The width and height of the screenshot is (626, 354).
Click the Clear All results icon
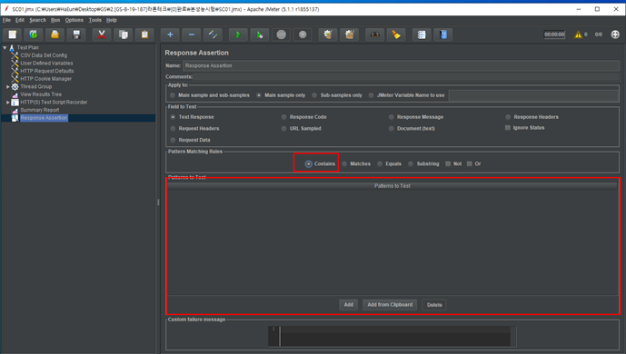349,34
